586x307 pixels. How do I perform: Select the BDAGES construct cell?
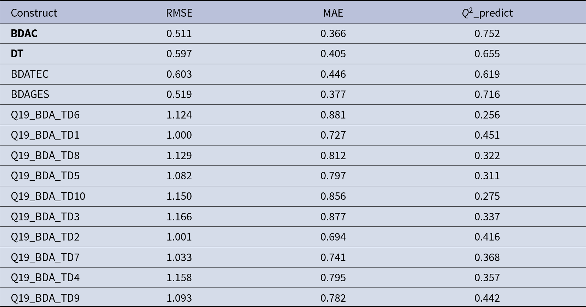[x=30, y=94]
